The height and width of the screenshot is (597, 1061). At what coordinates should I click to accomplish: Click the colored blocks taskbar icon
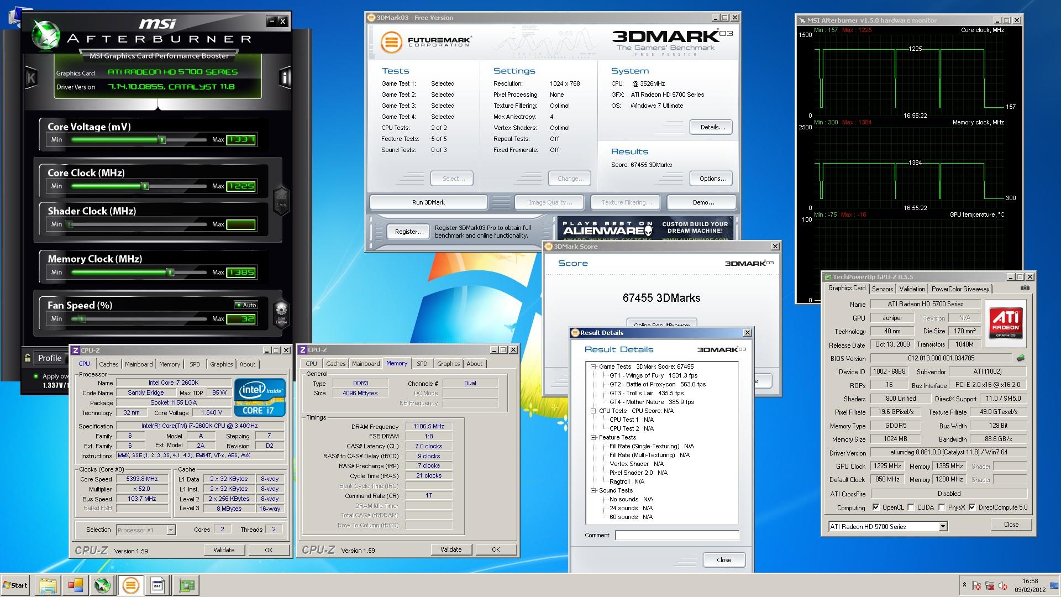75,585
